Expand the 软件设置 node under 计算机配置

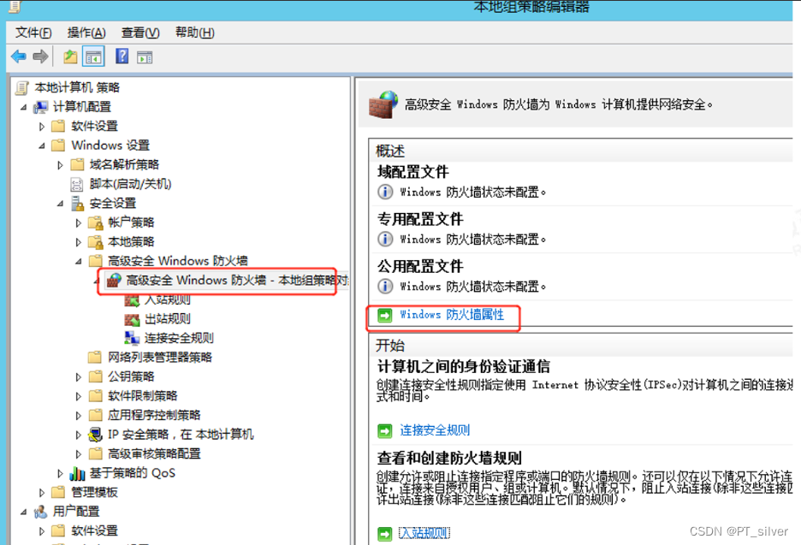coord(42,127)
